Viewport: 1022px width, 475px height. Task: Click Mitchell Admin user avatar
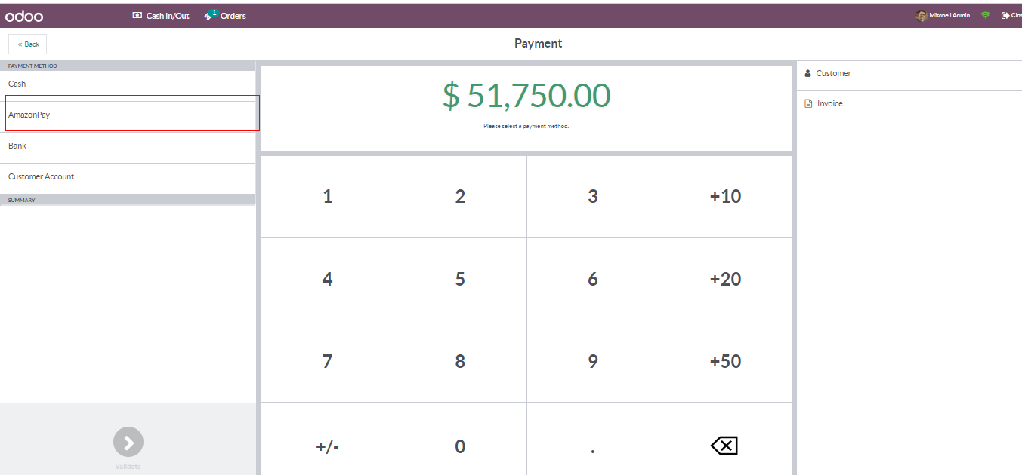coord(921,16)
